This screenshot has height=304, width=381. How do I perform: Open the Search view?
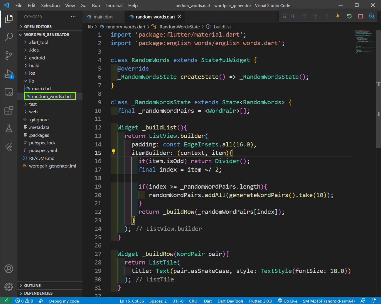point(9,37)
